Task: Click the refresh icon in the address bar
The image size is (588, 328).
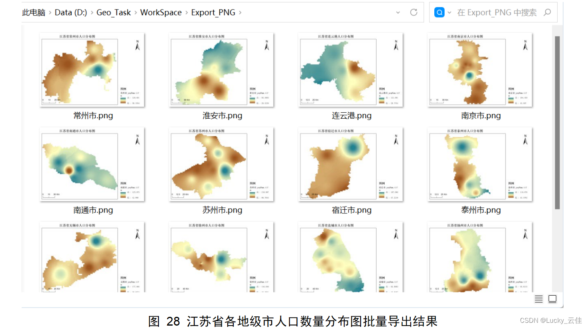Action: [x=413, y=12]
